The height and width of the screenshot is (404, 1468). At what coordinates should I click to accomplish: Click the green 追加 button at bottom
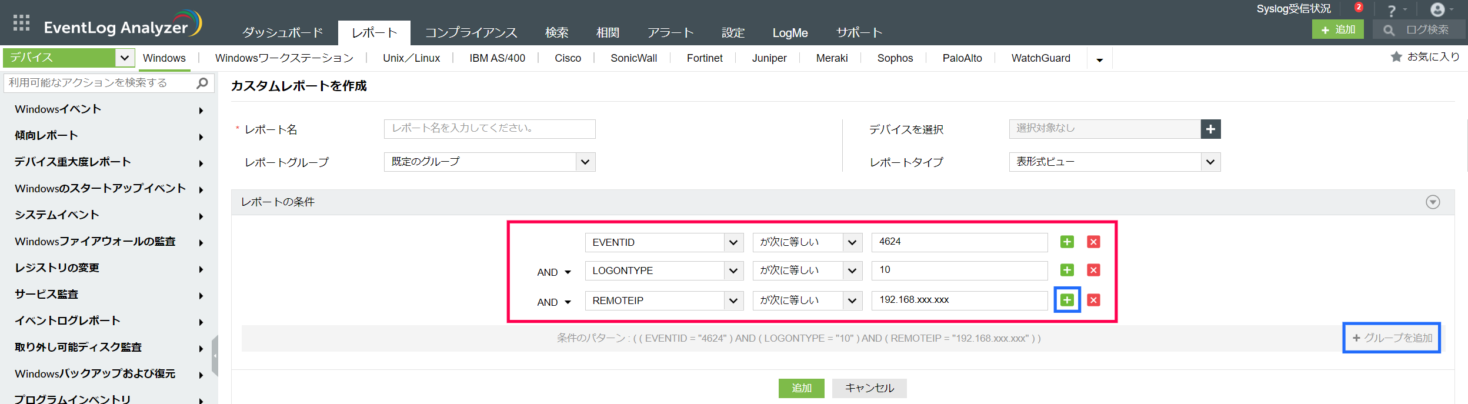[x=801, y=388]
